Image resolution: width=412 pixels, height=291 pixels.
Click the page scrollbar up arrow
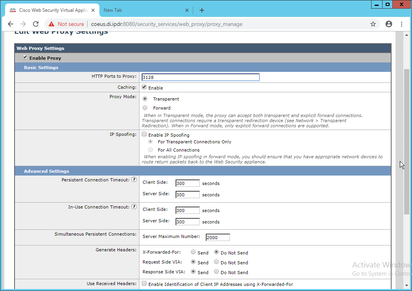point(407,35)
